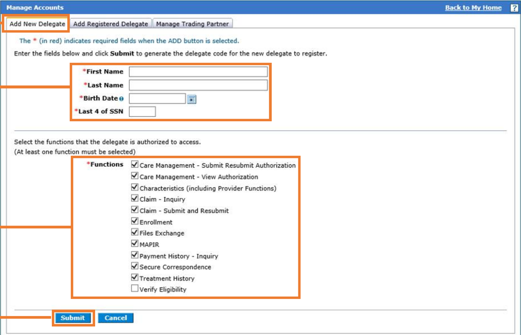The height and width of the screenshot is (335, 521).
Task: Uncheck the MAPIR checkbox
Action: click(x=135, y=244)
